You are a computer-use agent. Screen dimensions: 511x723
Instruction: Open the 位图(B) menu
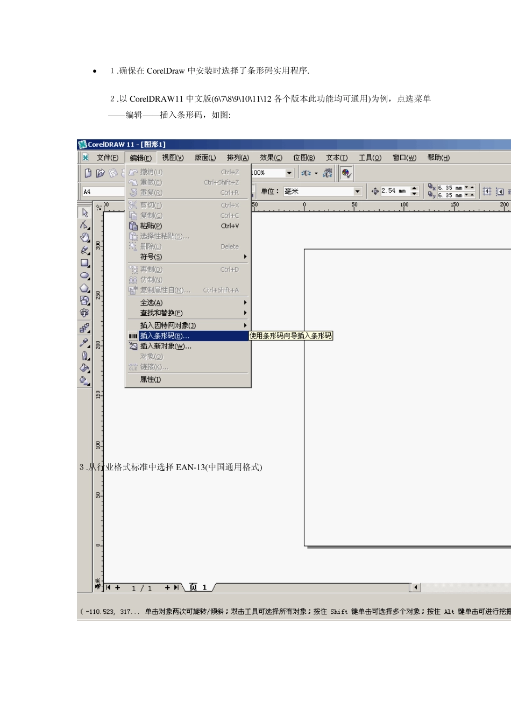(304, 158)
